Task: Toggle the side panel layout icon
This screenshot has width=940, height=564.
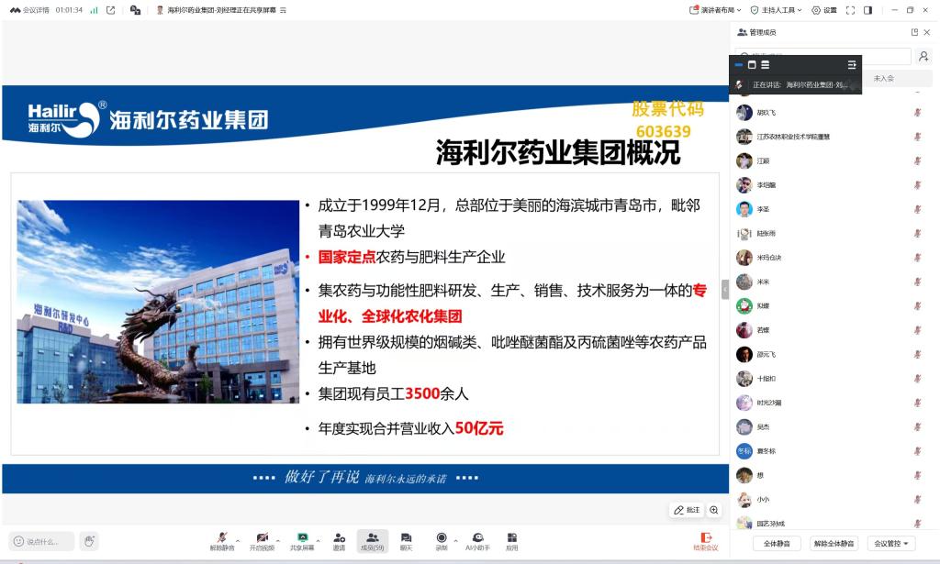Action: [867, 10]
